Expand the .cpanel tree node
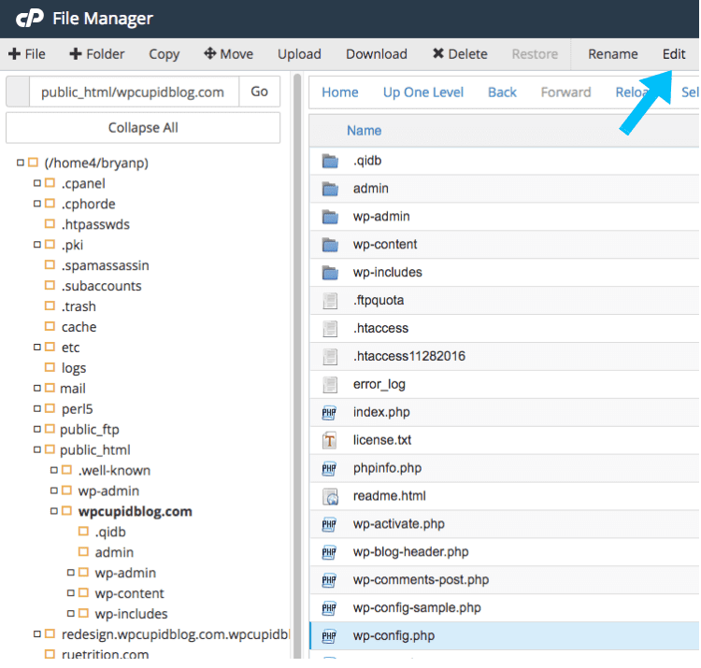The height and width of the screenshot is (668, 701). [x=37, y=183]
